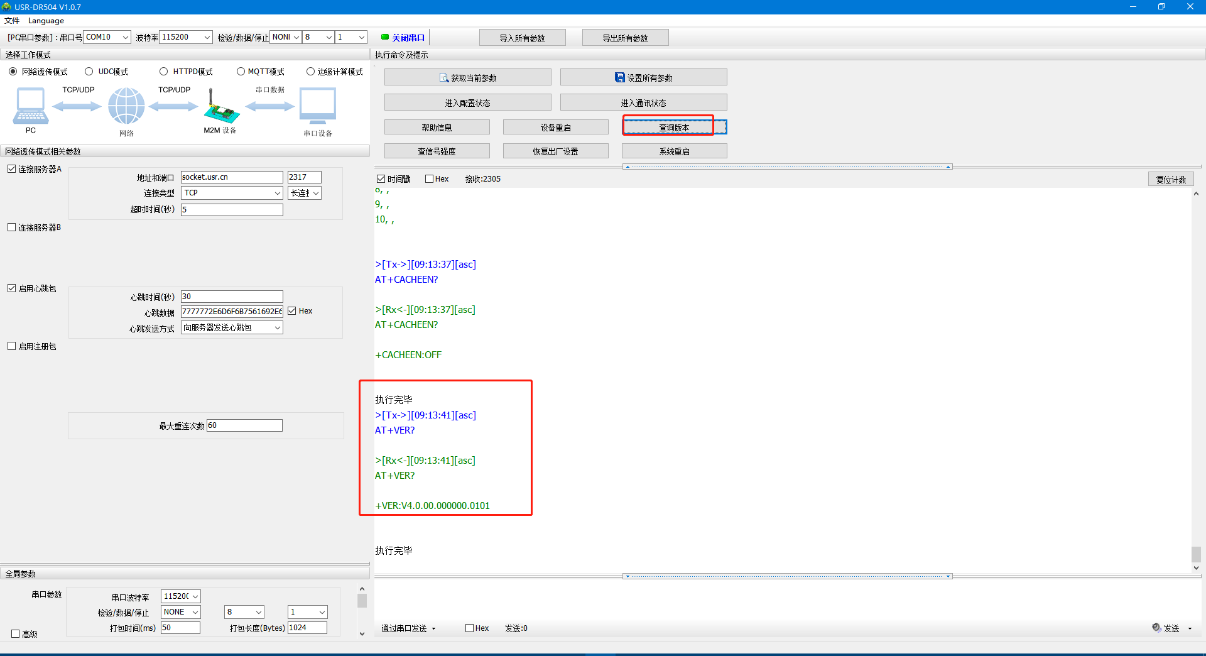The height and width of the screenshot is (656, 1206).
Task: Click the M2M device module icon
Action: click(x=221, y=107)
